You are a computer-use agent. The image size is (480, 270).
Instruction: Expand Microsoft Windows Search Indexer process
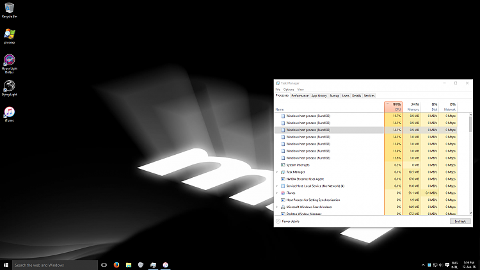coord(277,207)
